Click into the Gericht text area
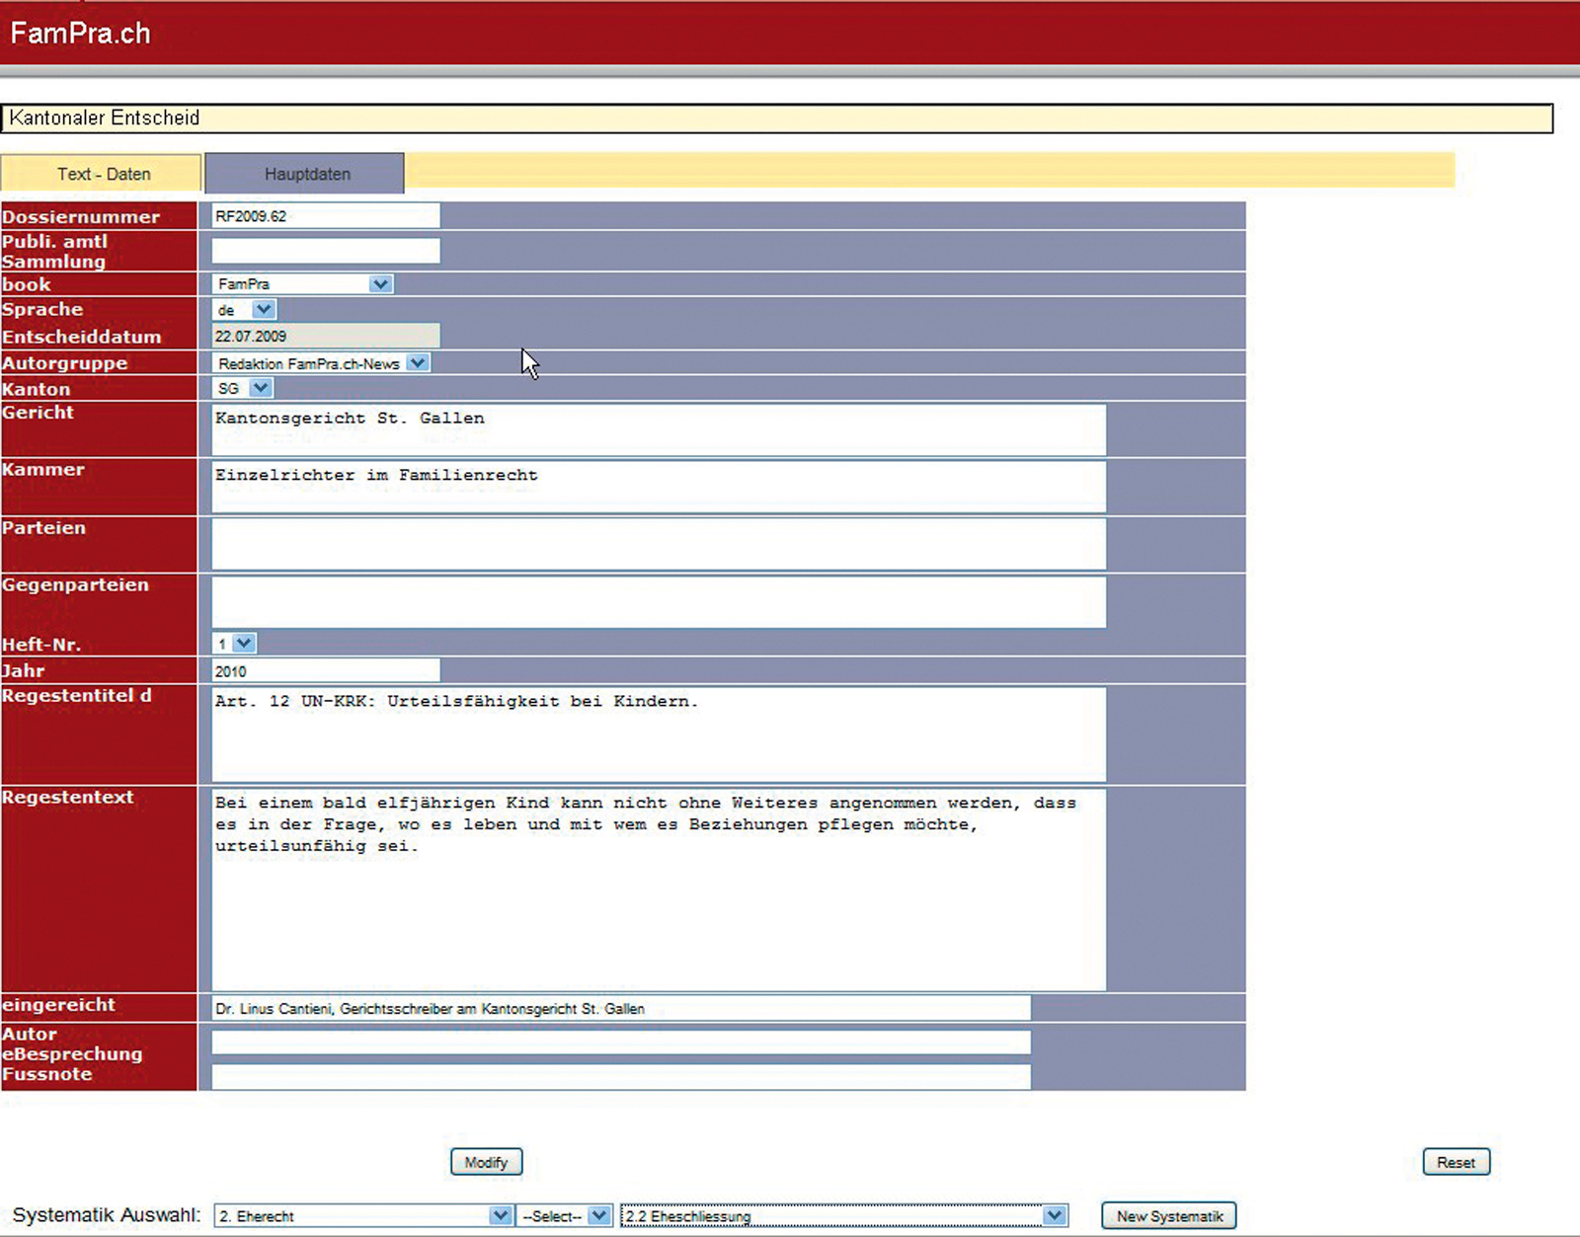 (x=658, y=429)
